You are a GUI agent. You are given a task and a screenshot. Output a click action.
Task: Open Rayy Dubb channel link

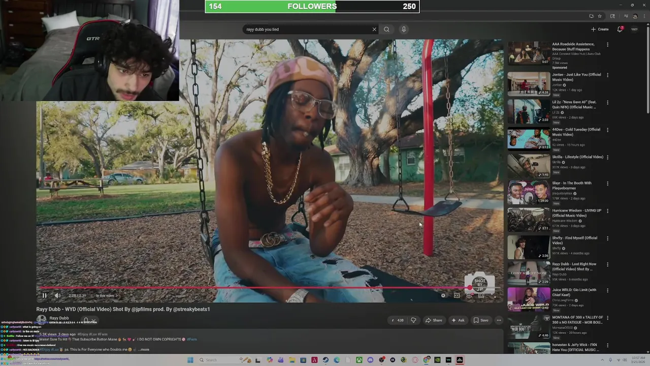pos(59,318)
